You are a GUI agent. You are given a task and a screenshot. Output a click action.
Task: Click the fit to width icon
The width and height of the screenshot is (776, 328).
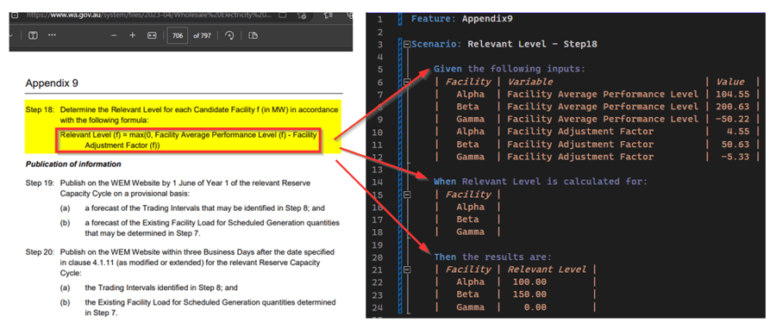pos(152,35)
